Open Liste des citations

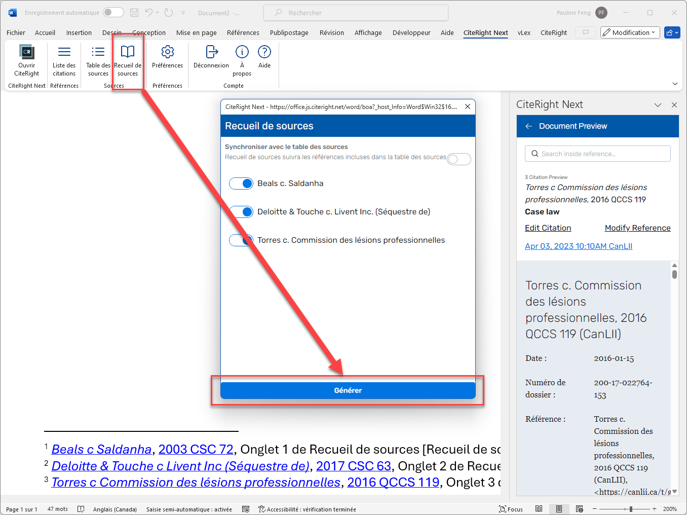[64, 60]
